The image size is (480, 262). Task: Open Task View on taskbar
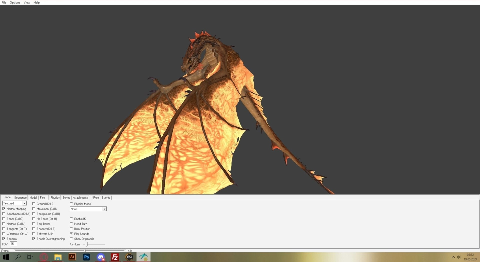30,257
